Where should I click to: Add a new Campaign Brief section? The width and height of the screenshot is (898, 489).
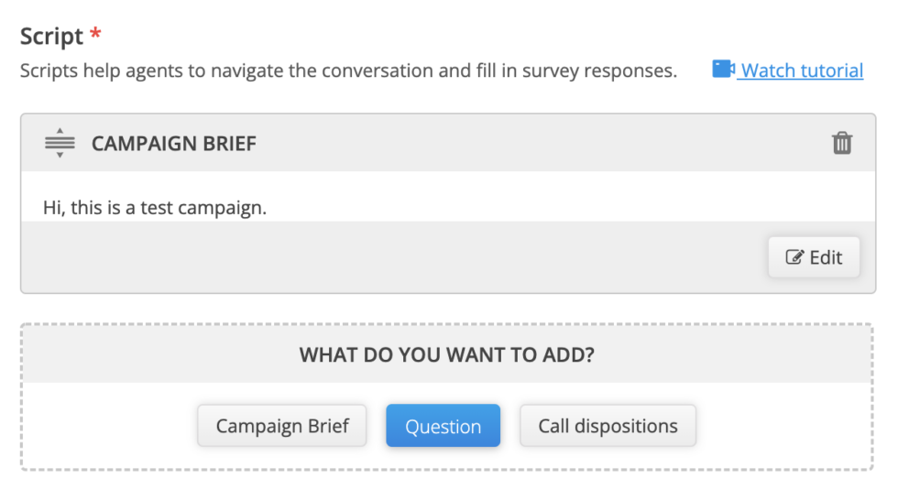[x=282, y=426]
